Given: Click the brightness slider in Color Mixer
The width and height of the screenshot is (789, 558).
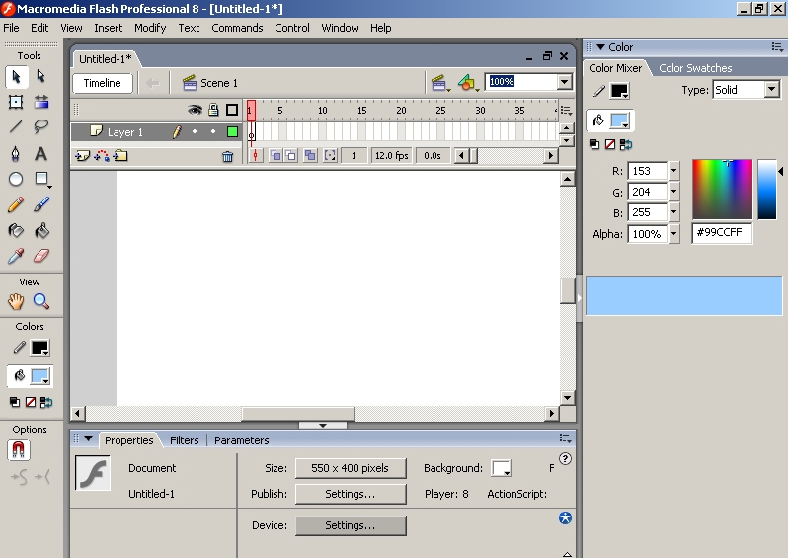Looking at the screenshot, I should pos(767,190).
